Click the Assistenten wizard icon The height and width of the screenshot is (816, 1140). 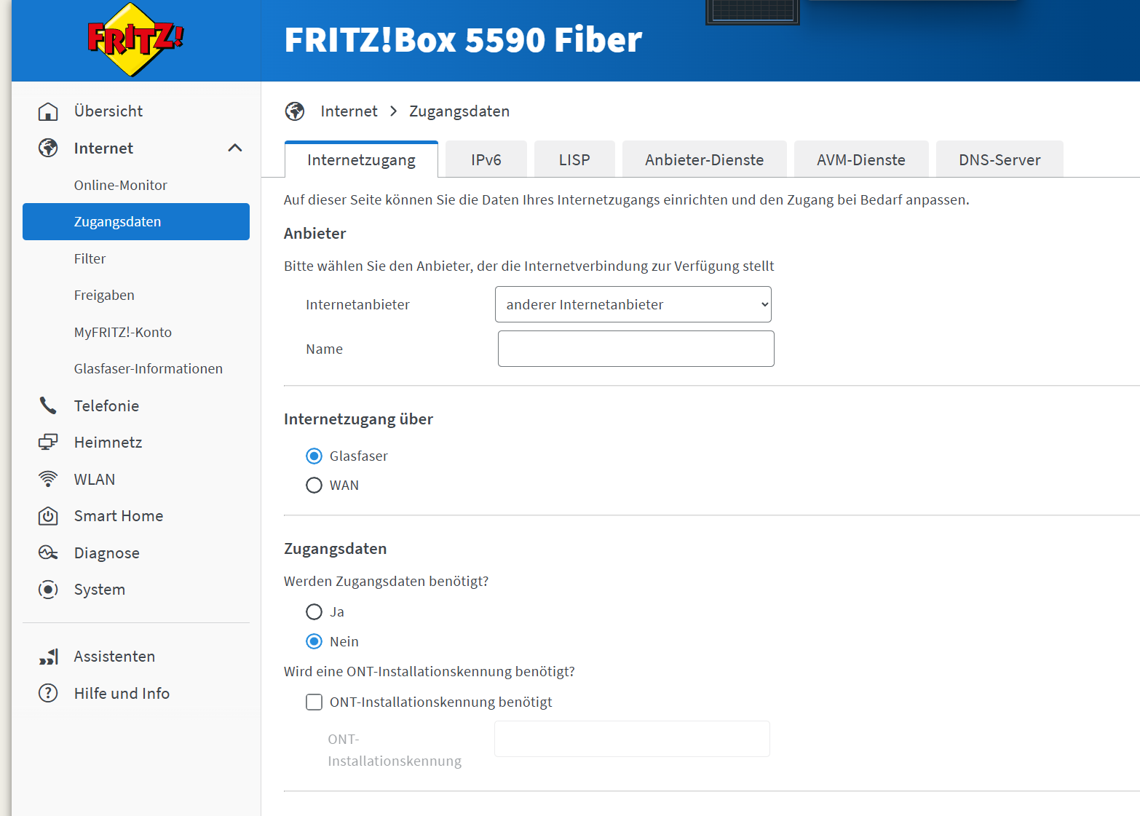pos(48,657)
